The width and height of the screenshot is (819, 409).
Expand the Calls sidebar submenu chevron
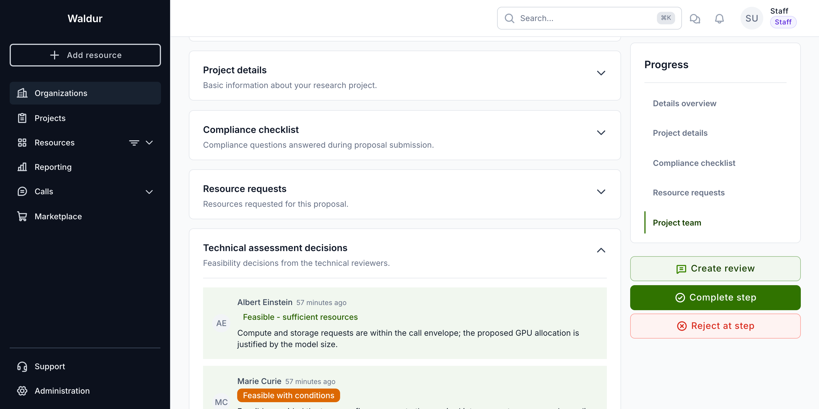(149, 192)
